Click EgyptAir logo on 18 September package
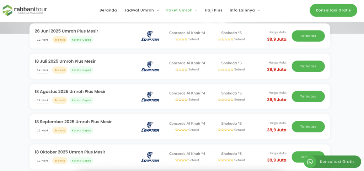364x171 pixels. pos(150,127)
